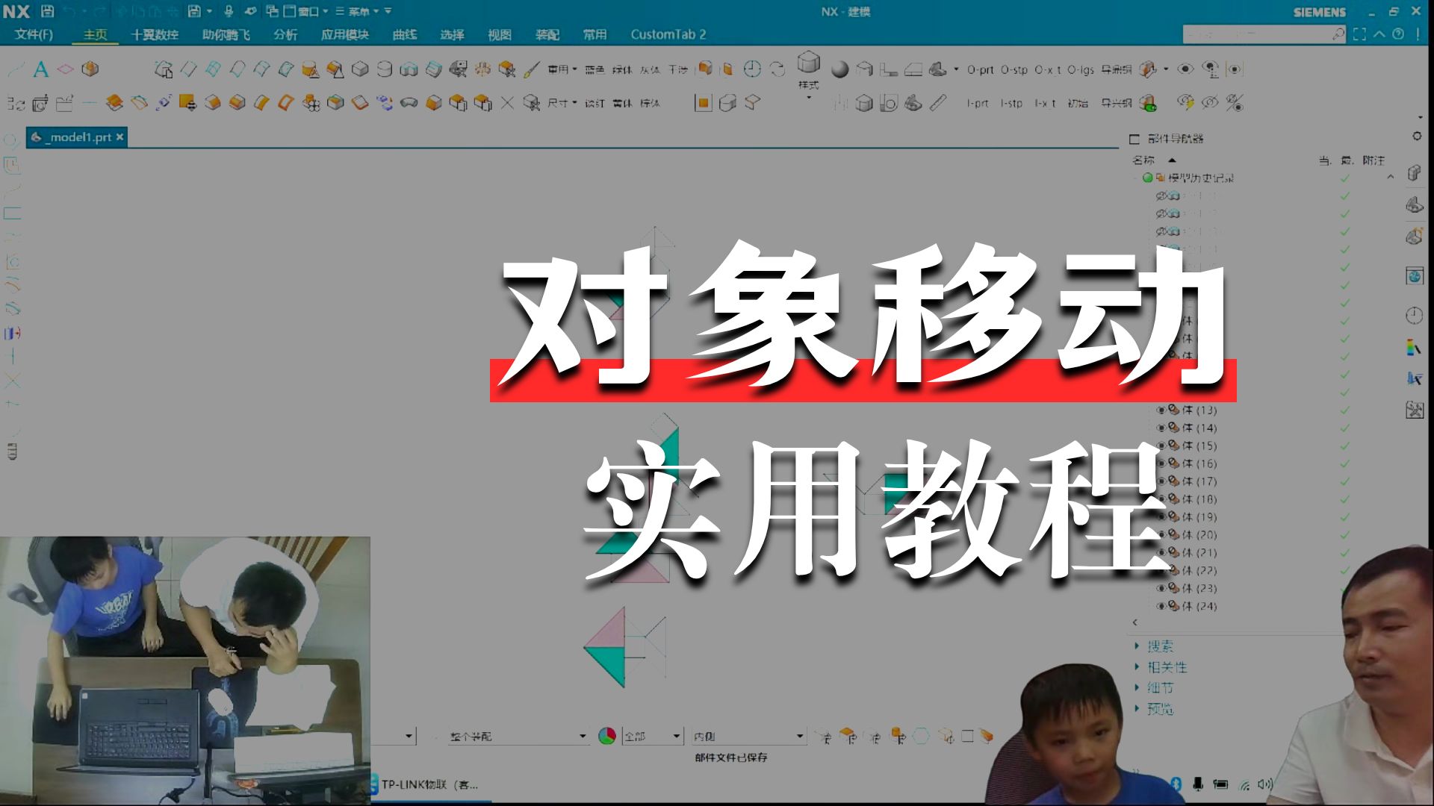Click the pie chart display icon on bottom bar
The height and width of the screenshot is (806, 1434).
[x=607, y=735]
